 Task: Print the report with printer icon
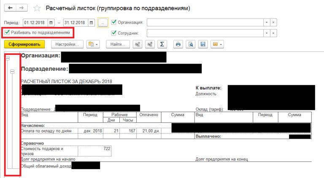[x=178, y=44]
